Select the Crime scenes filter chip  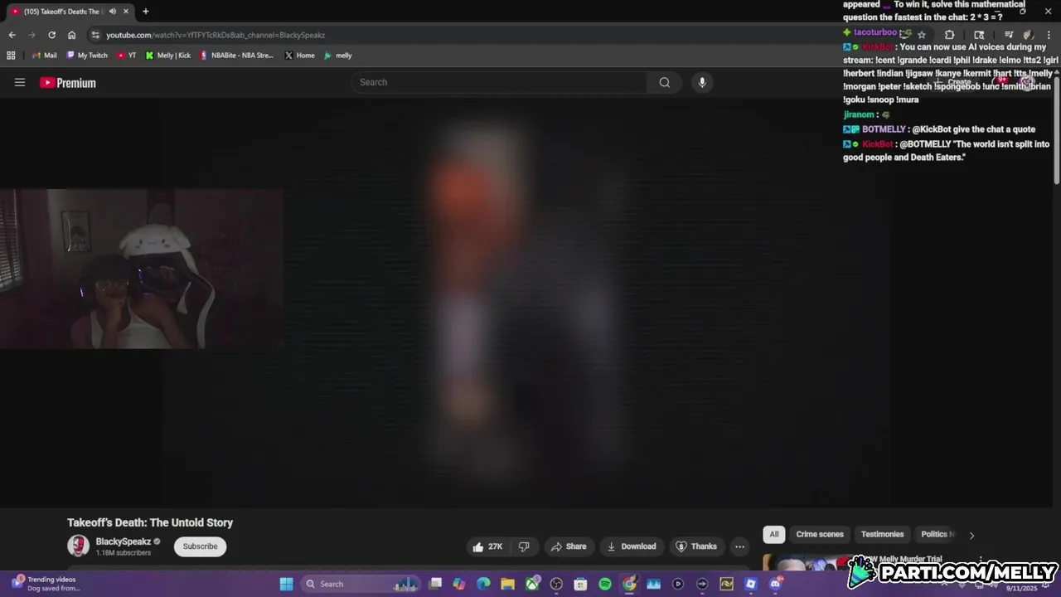(x=820, y=534)
